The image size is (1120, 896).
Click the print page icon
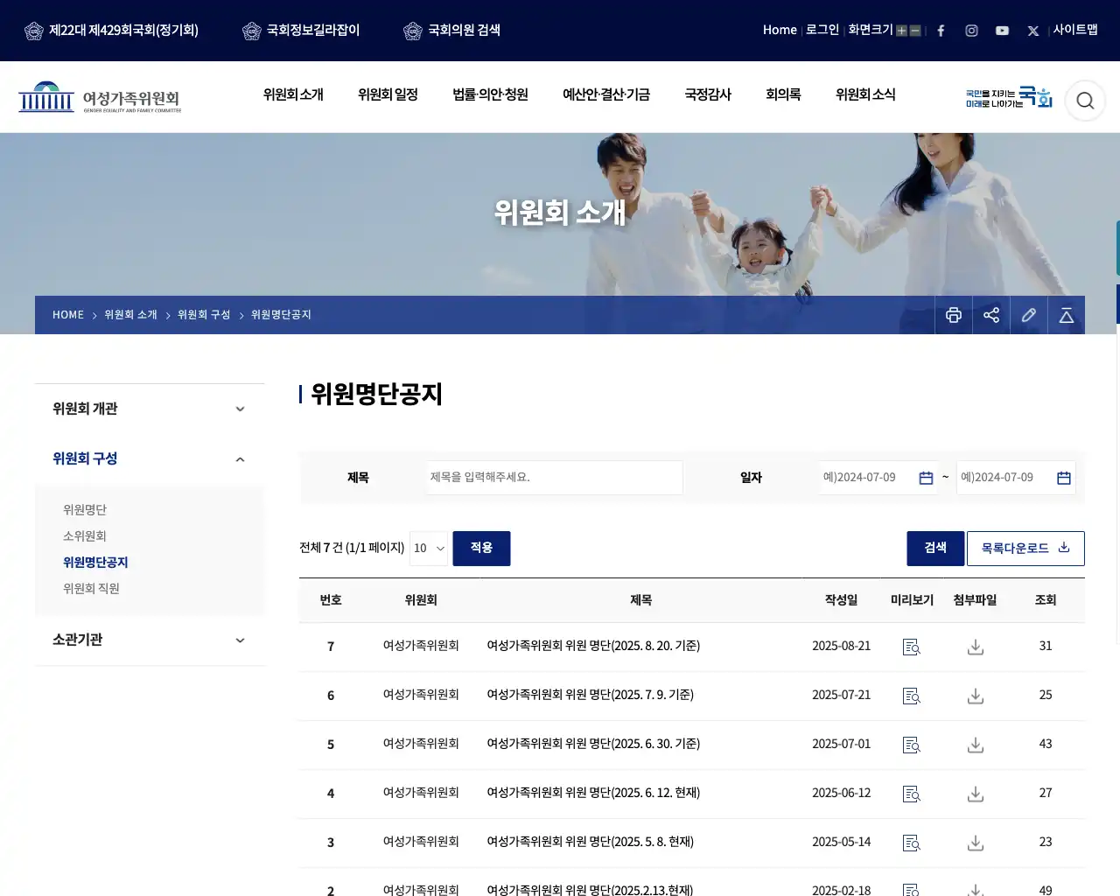click(954, 315)
